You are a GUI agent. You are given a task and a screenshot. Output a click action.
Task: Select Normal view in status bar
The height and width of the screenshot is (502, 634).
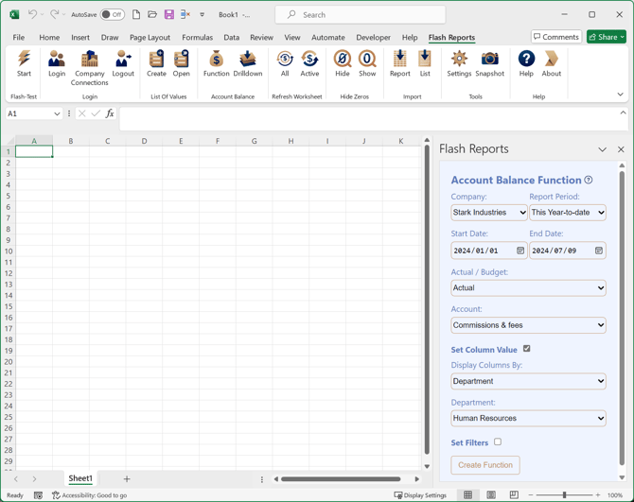[467, 494]
